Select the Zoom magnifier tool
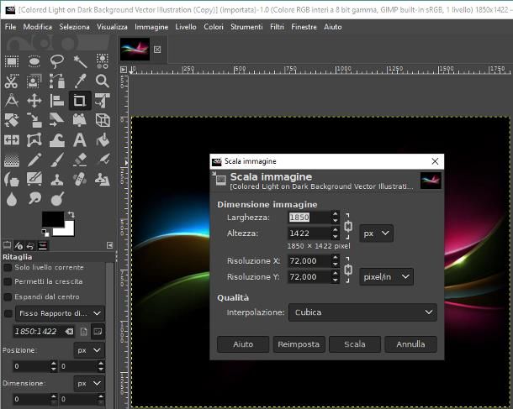513x409 pixels. coord(103,81)
